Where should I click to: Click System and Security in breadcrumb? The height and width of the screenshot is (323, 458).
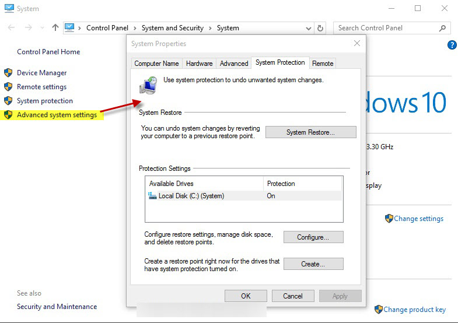click(173, 28)
